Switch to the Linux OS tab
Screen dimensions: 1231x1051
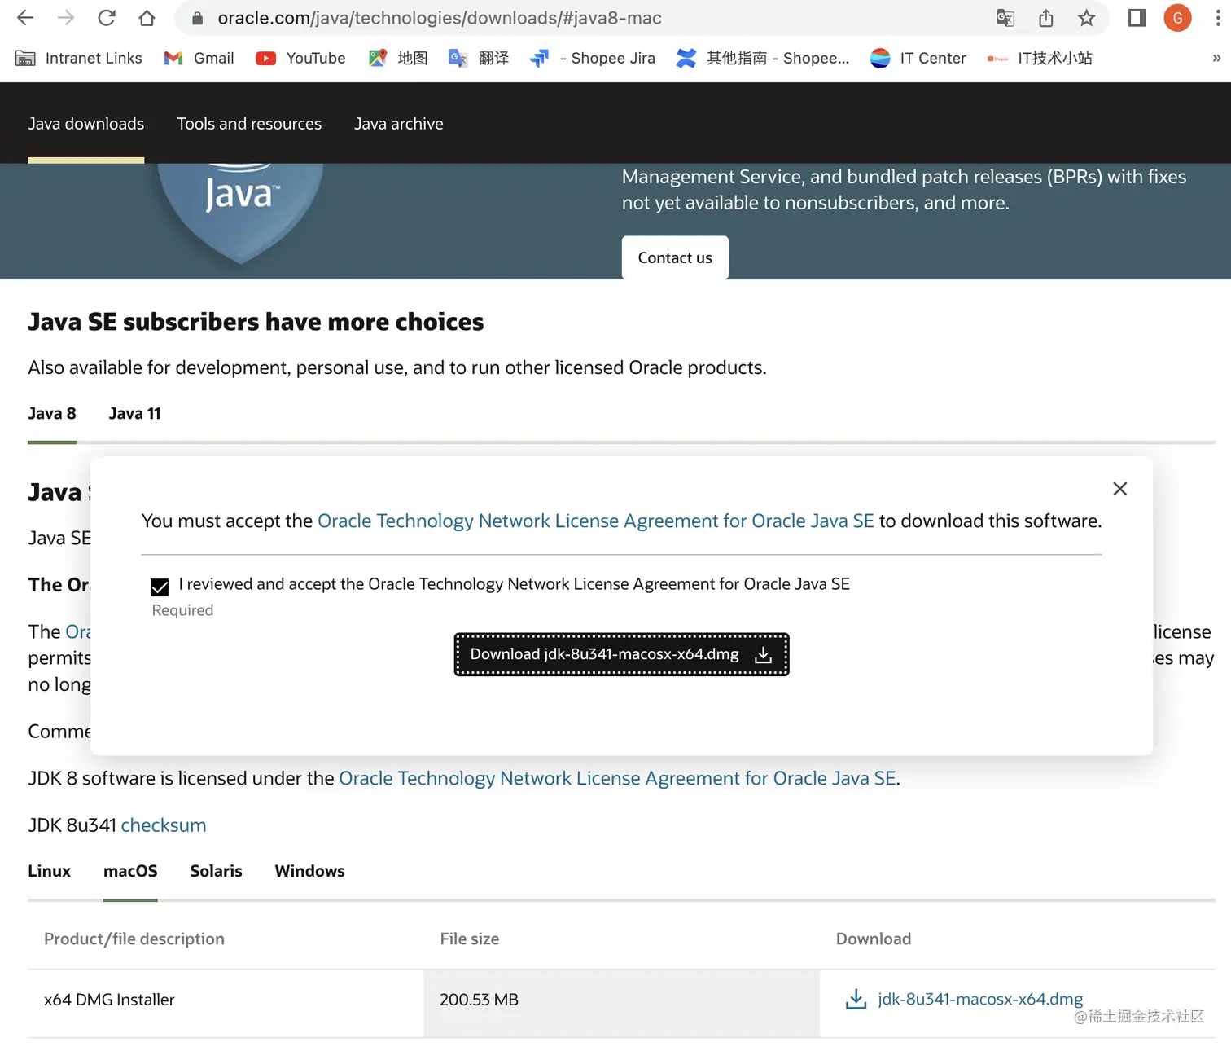pyautogui.click(x=50, y=871)
